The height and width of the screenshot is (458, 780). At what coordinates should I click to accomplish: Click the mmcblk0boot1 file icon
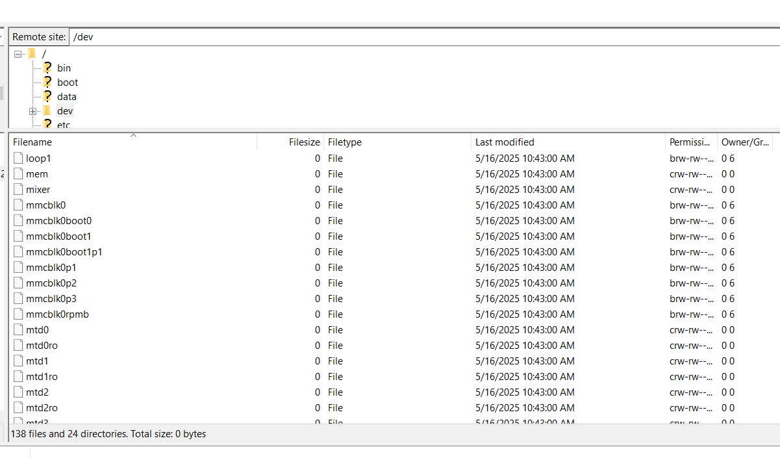click(18, 236)
